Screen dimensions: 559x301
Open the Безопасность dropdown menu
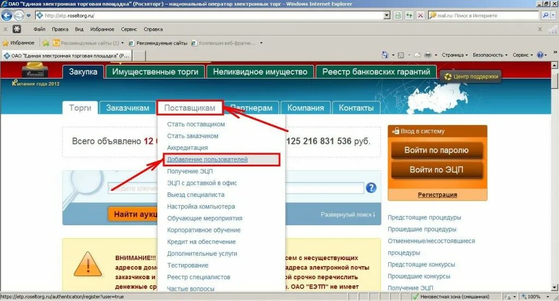tap(490, 55)
